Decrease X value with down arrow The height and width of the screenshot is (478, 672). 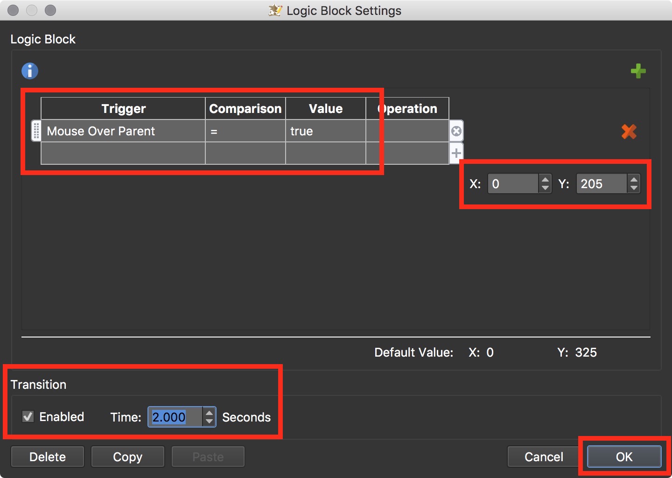tap(545, 188)
